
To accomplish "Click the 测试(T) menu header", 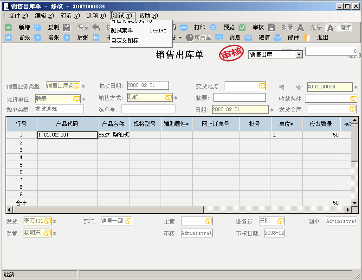I will pos(123,16).
